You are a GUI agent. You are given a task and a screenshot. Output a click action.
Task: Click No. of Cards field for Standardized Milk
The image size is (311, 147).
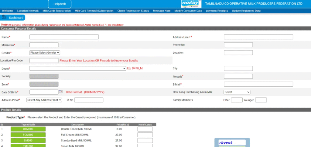pos(145,140)
